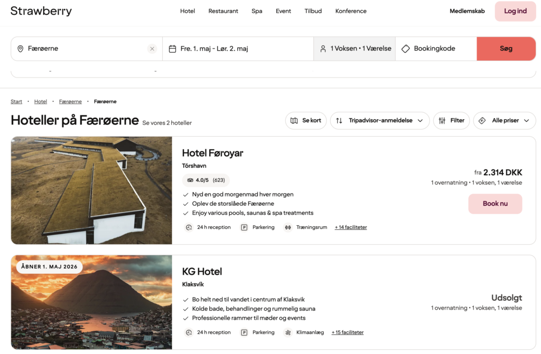Click the Strawberry logo
Viewport: 541px width, 354px height.
[x=41, y=11]
